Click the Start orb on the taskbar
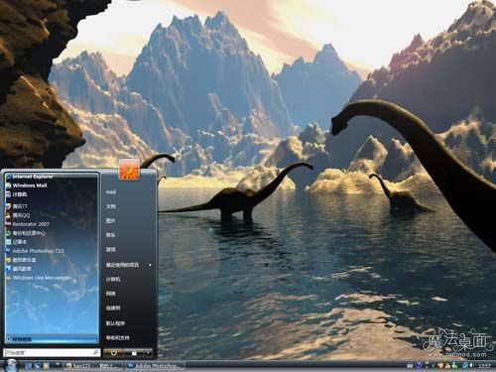The image size is (496, 372). point(11,365)
